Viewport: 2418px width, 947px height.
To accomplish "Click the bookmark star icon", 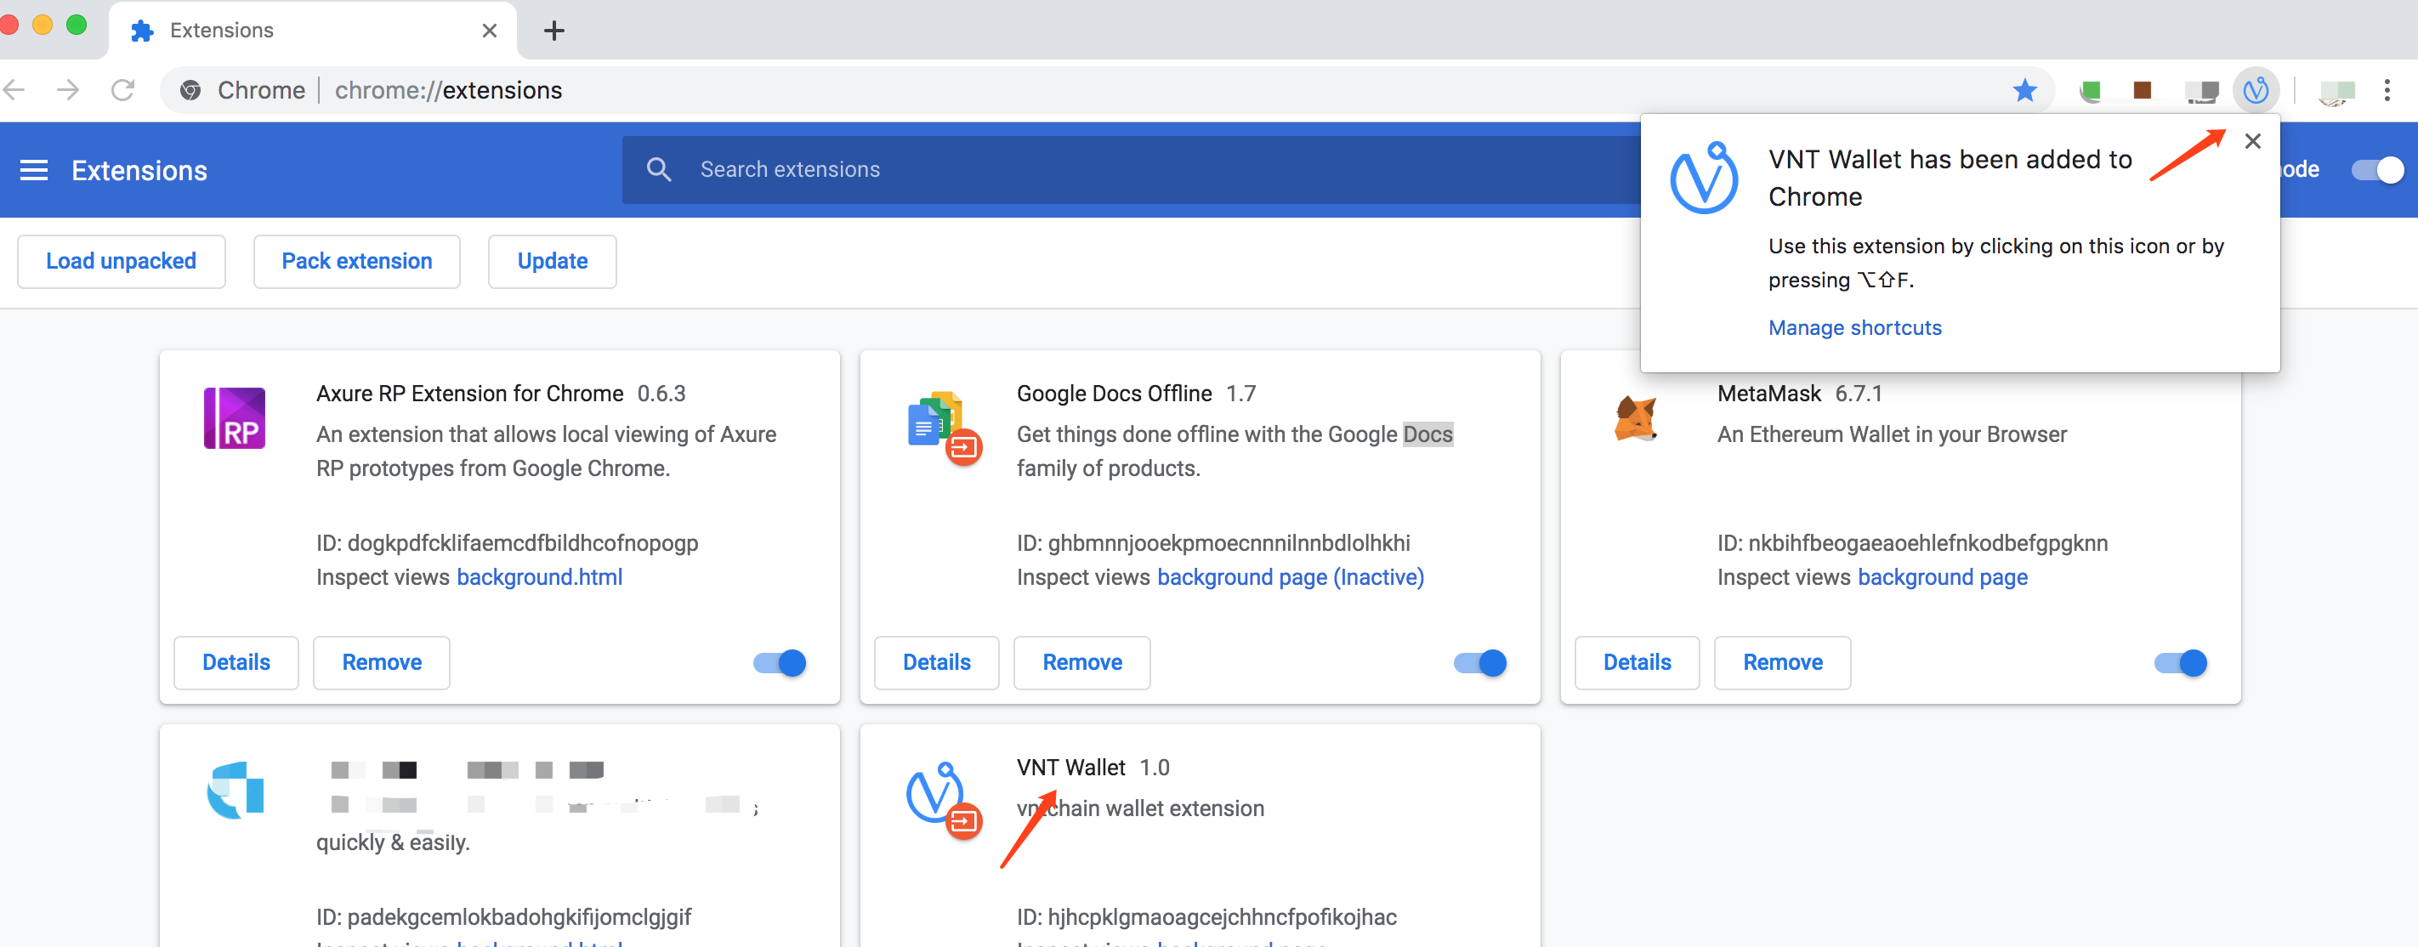I will pyautogui.click(x=2024, y=90).
